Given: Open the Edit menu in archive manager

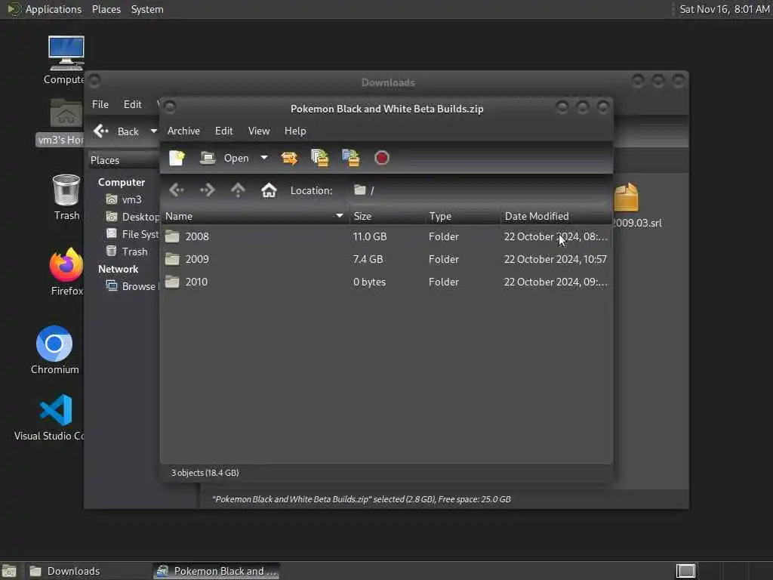Looking at the screenshot, I should pyautogui.click(x=223, y=131).
